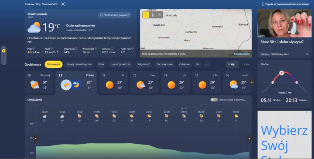The width and height of the screenshot is (314, 159).
Task: Click the 18:00 hourly weather icon
Action: click(132, 116)
